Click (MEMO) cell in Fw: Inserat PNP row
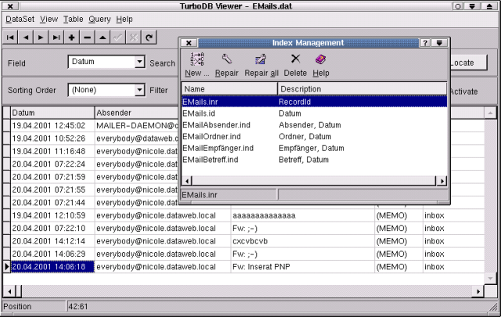The width and height of the screenshot is (501, 317). click(x=398, y=266)
